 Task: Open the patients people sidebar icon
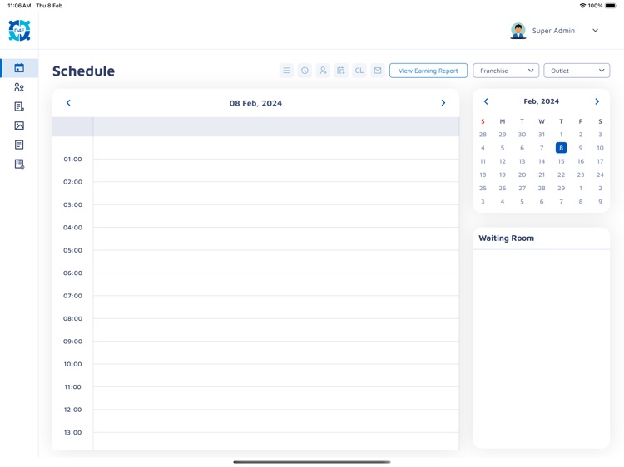coord(19,87)
